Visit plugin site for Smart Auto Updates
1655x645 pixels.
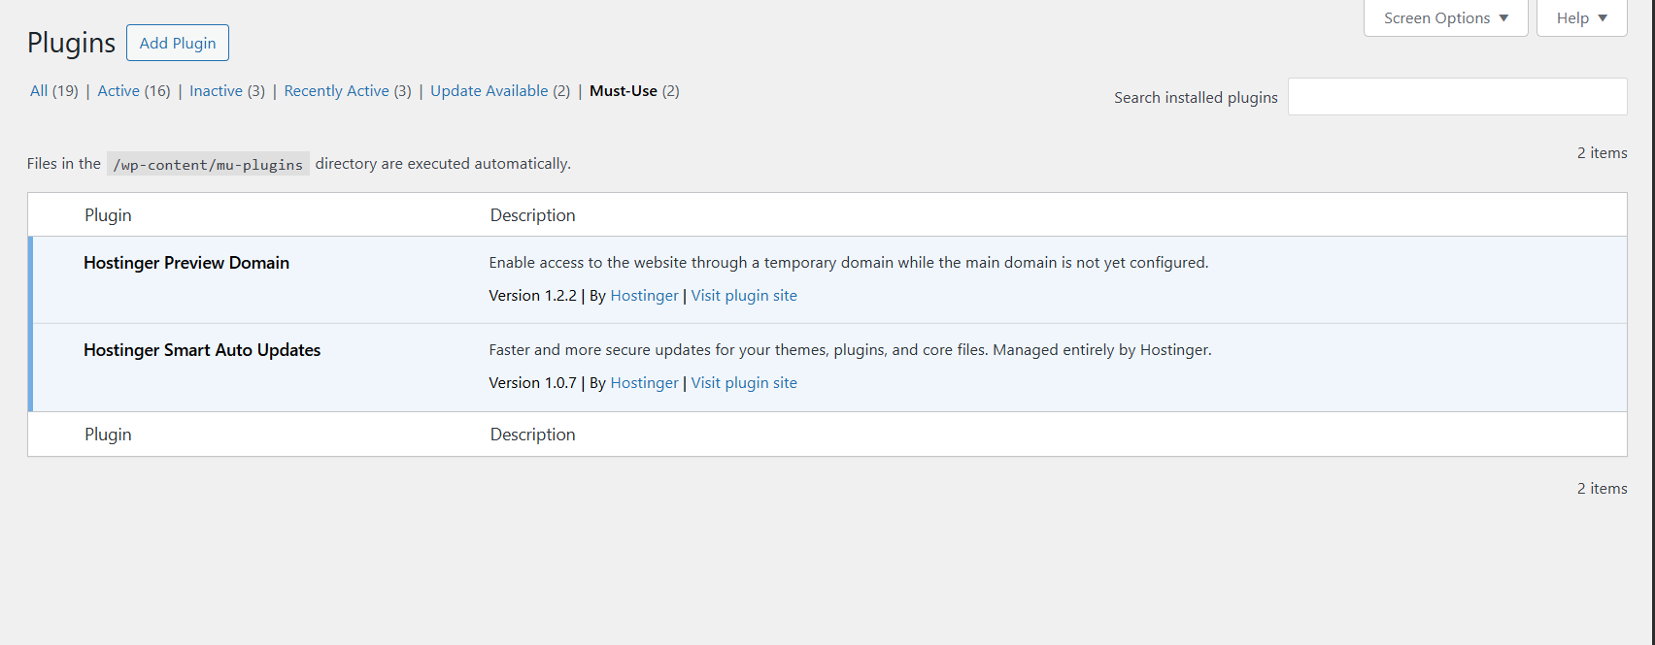click(x=744, y=383)
